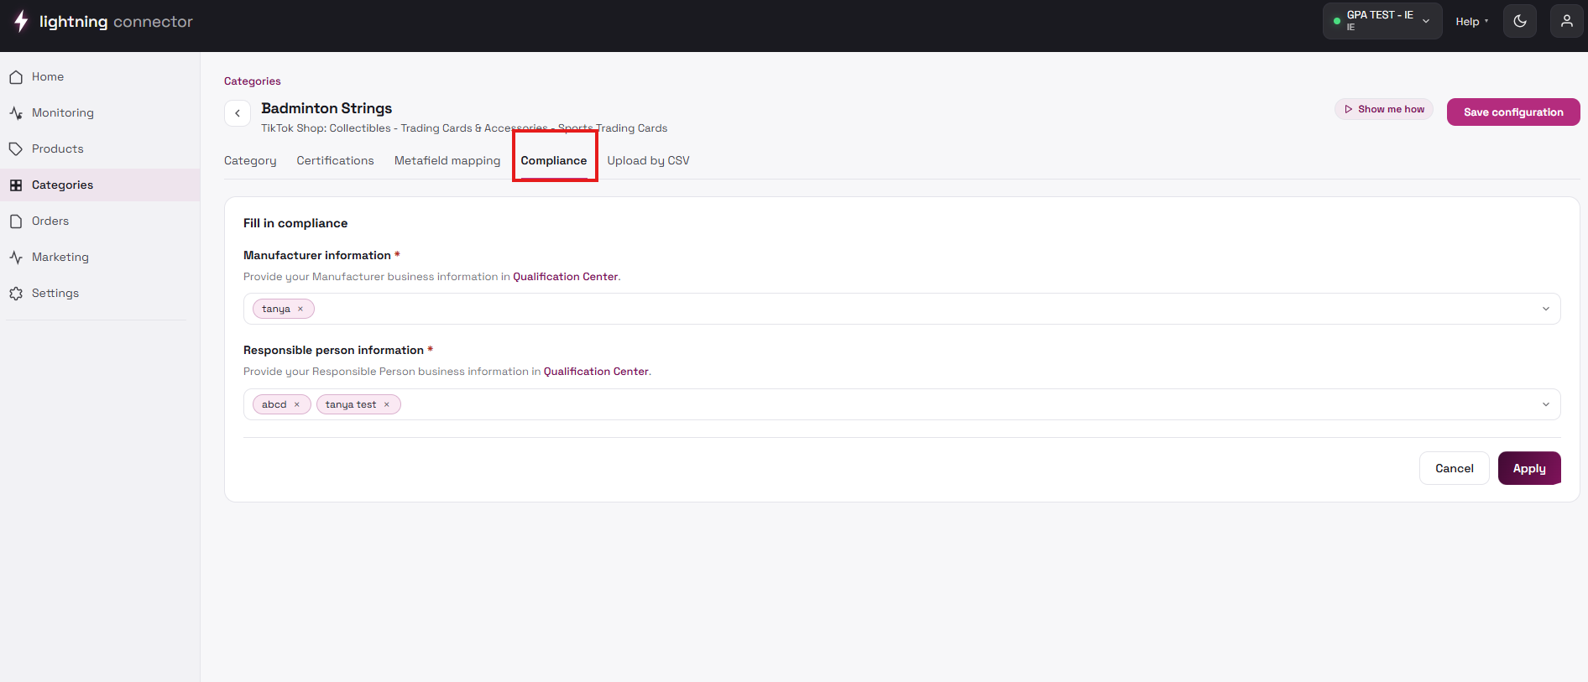Image resolution: width=1588 pixels, height=682 pixels.
Task: Switch to the Category tab
Action: pyautogui.click(x=250, y=161)
